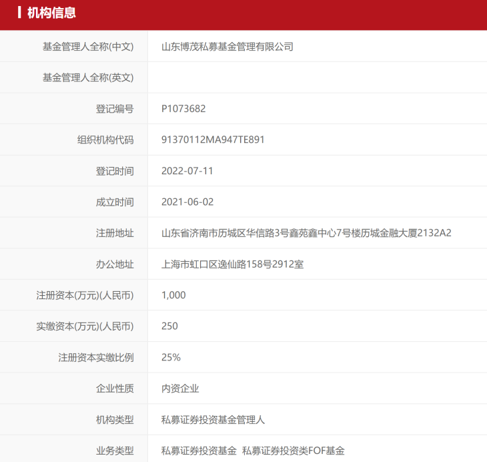Select founding date 2021-06-02

187,202
